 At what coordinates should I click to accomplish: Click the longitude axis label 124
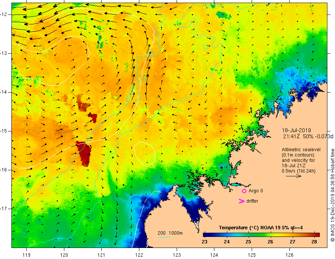[214, 255]
